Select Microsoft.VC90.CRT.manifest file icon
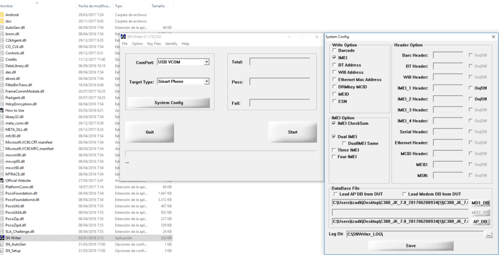This screenshot has width=499, height=255. (x=2, y=142)
